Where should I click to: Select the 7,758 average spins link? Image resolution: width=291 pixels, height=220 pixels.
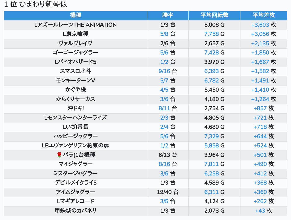211,34
